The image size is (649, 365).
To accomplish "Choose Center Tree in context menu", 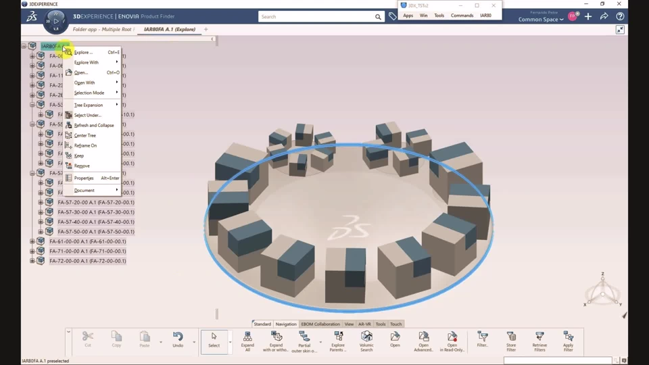I will (92, 135).
